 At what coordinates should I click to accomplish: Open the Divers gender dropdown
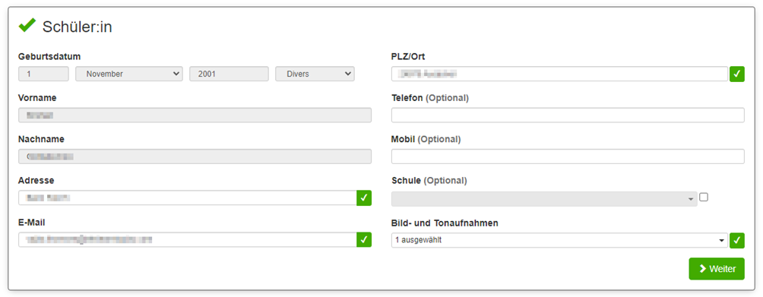[315, 74]
